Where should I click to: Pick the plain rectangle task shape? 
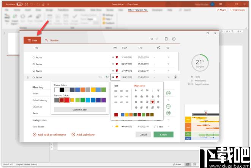point(116,91)
